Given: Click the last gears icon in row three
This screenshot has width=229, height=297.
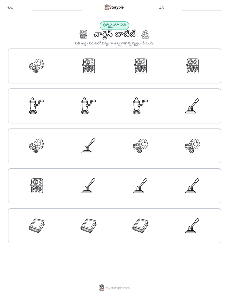Looking at the screenshot, I should pos(192,146).
